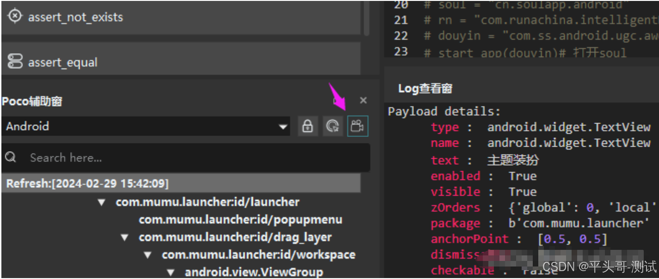Open the Android mode dropdown
This screenshot has height=279, width=659.
(146, 126)
